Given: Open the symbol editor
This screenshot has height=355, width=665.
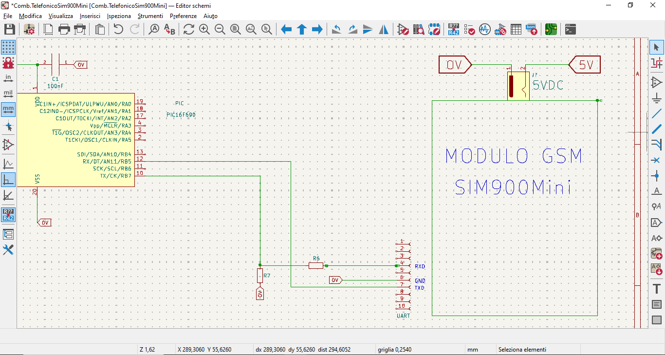Looking at the screenshot, I should (403, 30).
